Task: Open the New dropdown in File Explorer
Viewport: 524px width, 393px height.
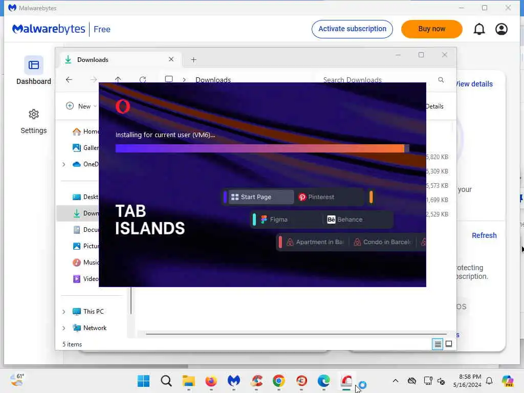Action: tap(81, 106)
